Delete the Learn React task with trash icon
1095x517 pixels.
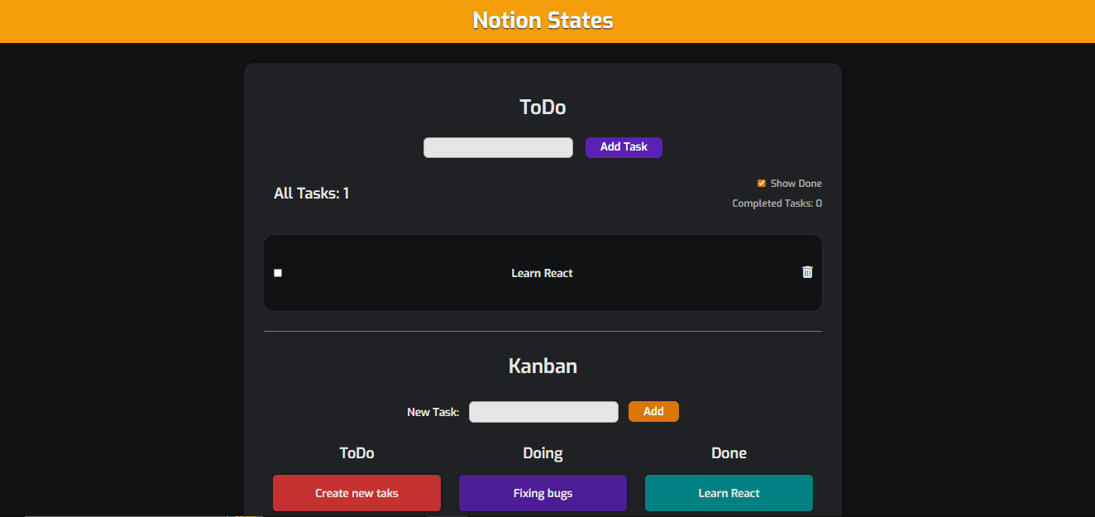(807, 272)
